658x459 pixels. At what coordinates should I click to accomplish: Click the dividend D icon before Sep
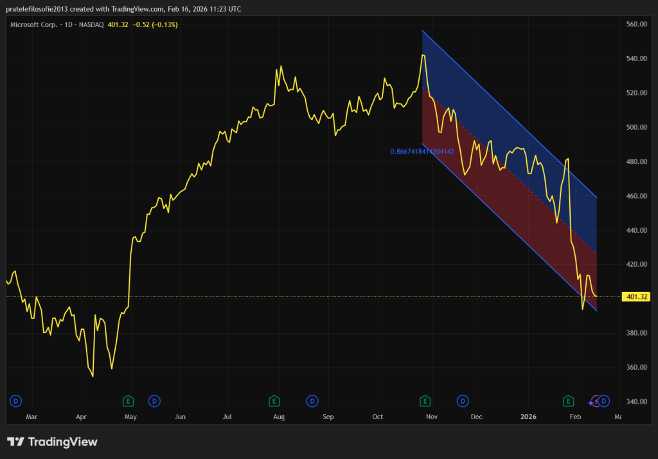coord(312,401)
